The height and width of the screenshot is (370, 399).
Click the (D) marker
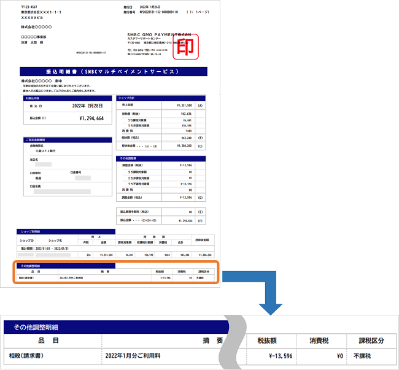(x=200, y=198)
